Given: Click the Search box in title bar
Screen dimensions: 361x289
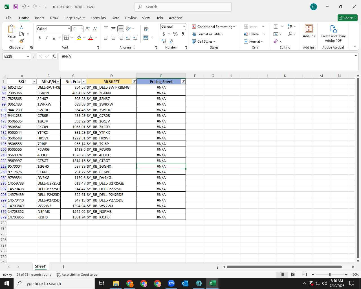Looking at the screenshot, I should tap(183, 7).
